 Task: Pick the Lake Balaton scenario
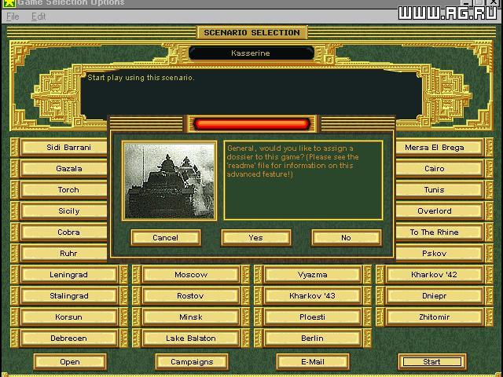coord(191,339)
